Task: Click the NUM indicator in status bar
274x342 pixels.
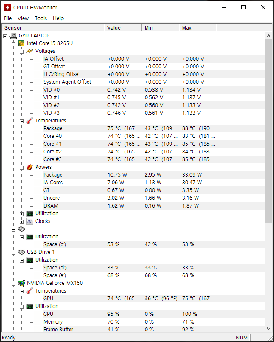Action: [242, 338]
